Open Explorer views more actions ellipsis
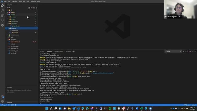197x111 pixels. point(36,5)
